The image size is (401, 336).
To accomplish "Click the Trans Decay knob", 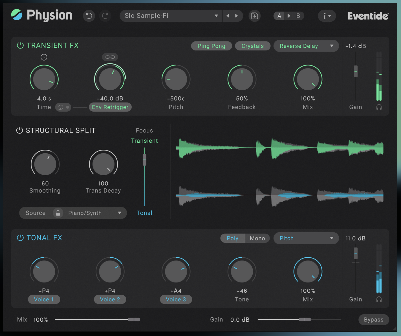I will [103, 164].
